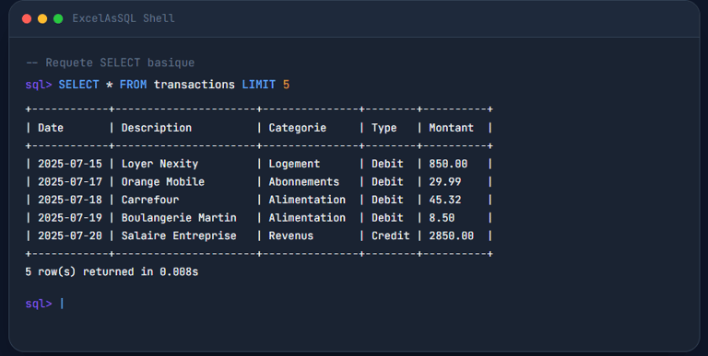Click the amount 850.00
Viewport: 708px width, 356px height.
tap(448, 164)
